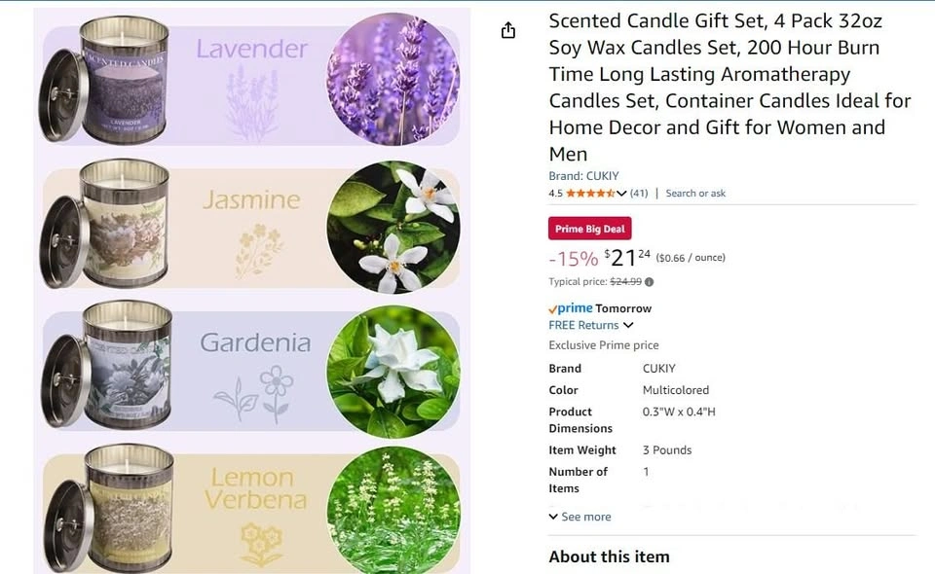Click the $21.24 price
935x574 pixels.
627,258
